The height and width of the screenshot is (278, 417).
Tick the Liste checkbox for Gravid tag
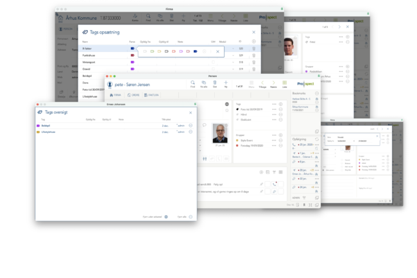click(x=214, y=69)
